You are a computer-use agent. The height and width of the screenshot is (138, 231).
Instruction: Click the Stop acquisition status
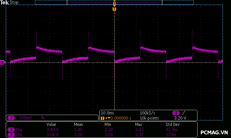14,2
